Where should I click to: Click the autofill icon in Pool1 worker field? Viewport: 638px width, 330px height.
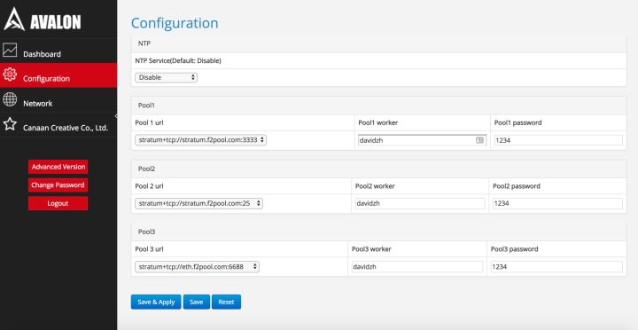[479, 140]
